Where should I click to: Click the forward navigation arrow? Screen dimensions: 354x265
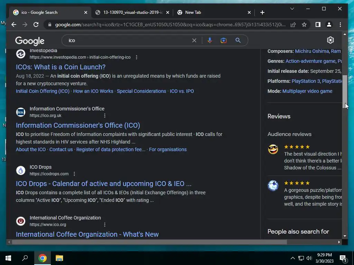[25, 24]
